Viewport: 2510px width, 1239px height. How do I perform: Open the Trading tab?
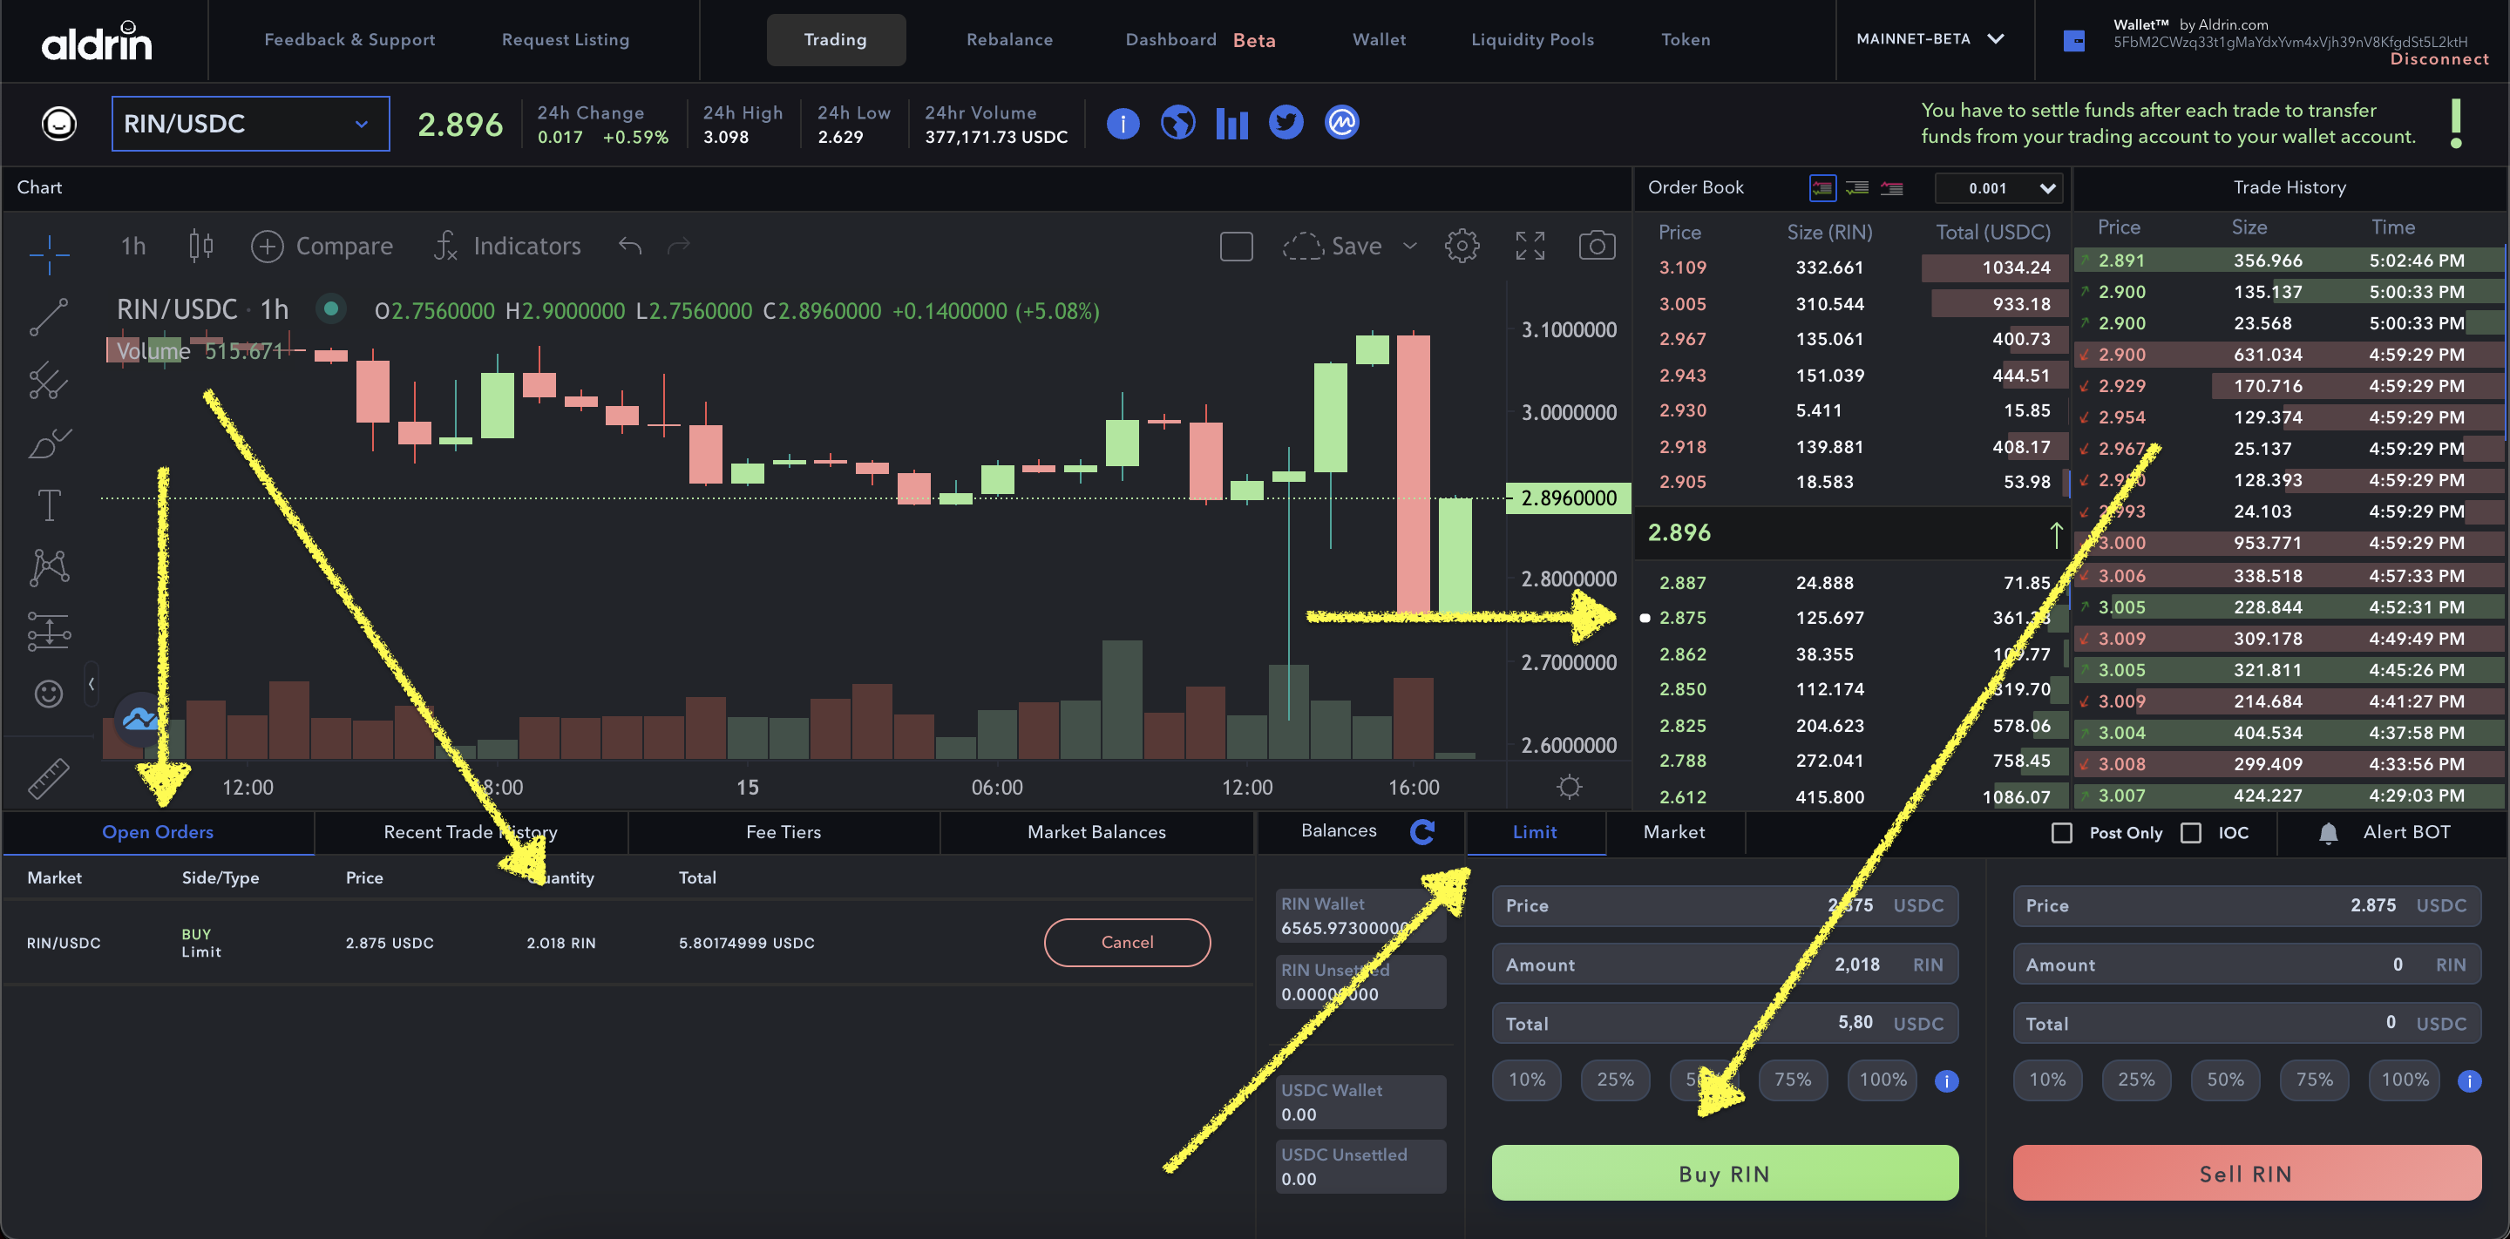coord(835,40)
